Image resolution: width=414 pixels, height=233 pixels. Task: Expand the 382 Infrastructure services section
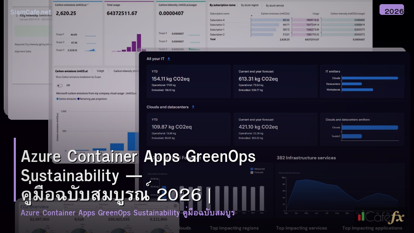307,157
